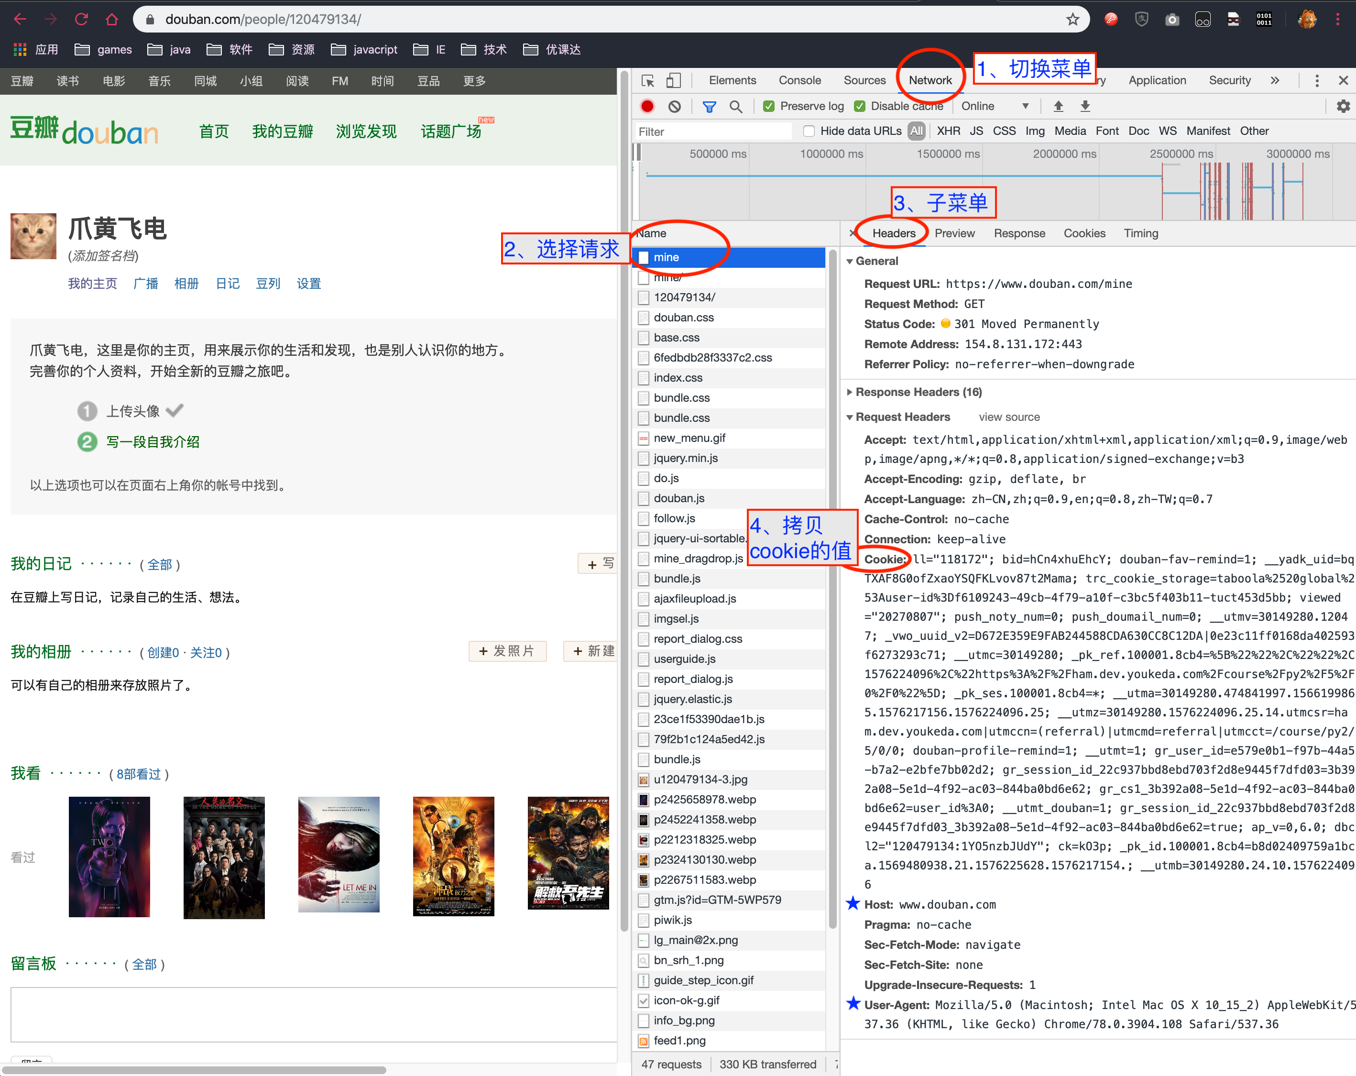1356x1076 pixels.
Task: Select All filter type
Action: [x=917, y=131]
